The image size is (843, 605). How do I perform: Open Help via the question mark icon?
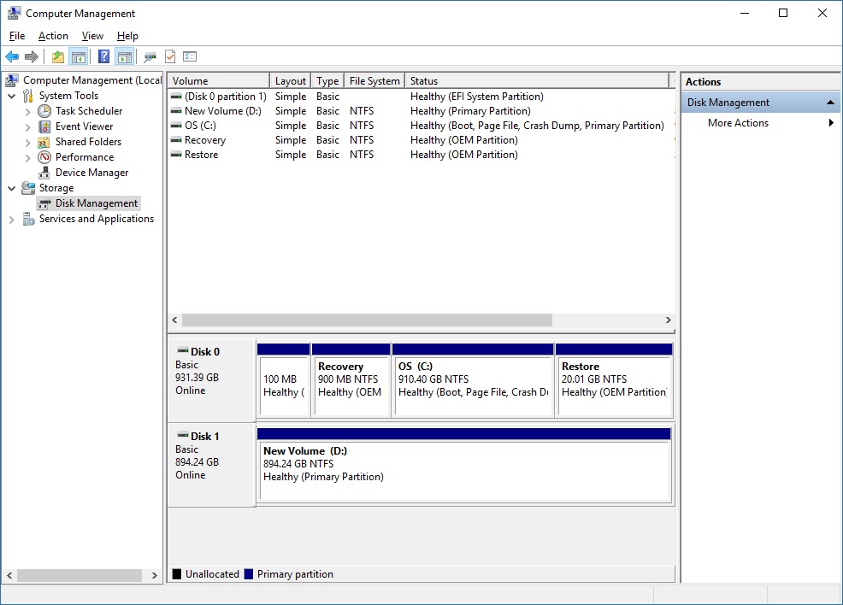coord(103,56)
